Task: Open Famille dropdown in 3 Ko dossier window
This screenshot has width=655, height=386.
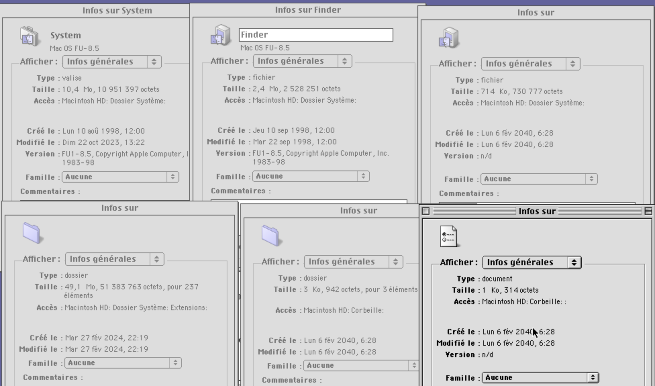Action: [x=361, y=366]
